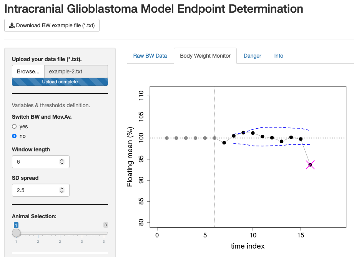Click the Animal Selection slider handle
Viewport: 354px width, 257px height.
(x=16, y=232)
